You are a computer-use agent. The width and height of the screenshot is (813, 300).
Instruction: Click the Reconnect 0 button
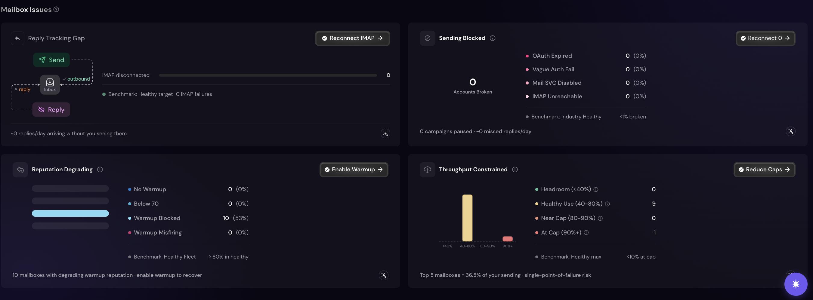(765, 38)
